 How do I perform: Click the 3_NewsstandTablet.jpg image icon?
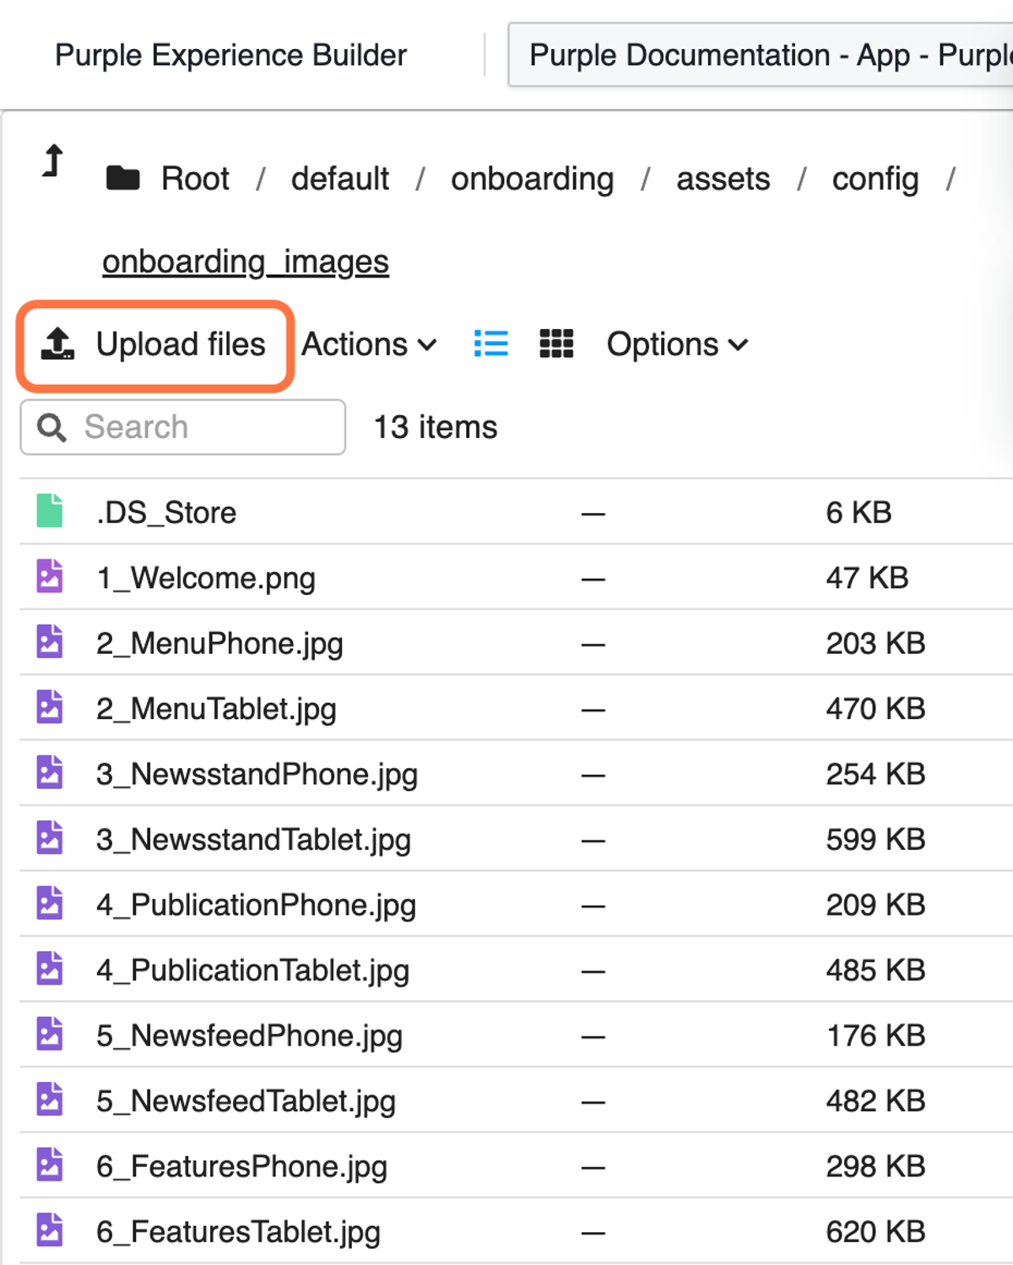point(50,838)
